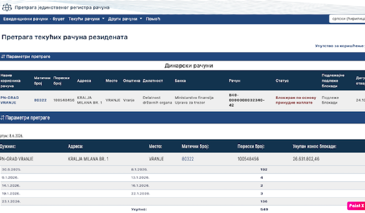Click the Динарски рачуни heading
Image resolution: width=365 pixels, height=213 pixels.
click(189, 66)
